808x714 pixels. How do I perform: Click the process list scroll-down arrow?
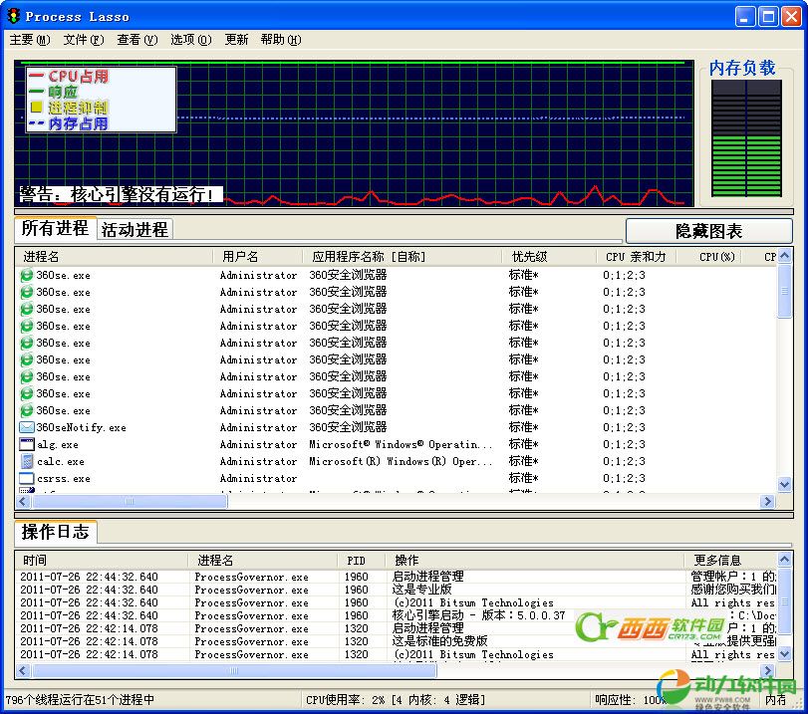pos(784,485)
